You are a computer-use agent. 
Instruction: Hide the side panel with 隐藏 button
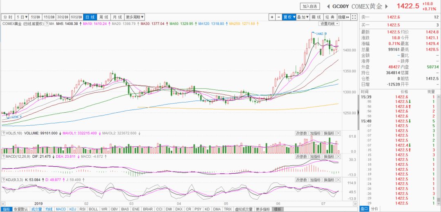[344, 17]
